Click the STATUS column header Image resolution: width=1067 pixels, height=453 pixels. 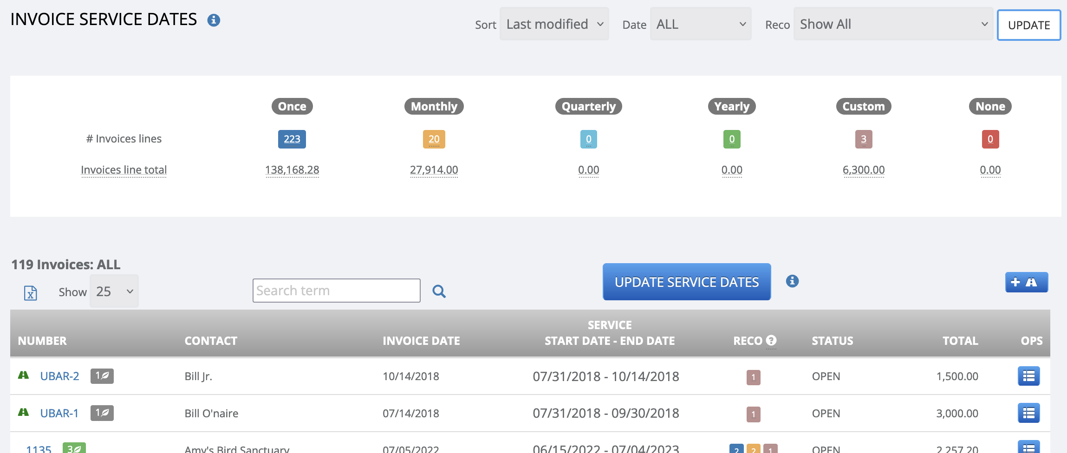coord(832,341)
